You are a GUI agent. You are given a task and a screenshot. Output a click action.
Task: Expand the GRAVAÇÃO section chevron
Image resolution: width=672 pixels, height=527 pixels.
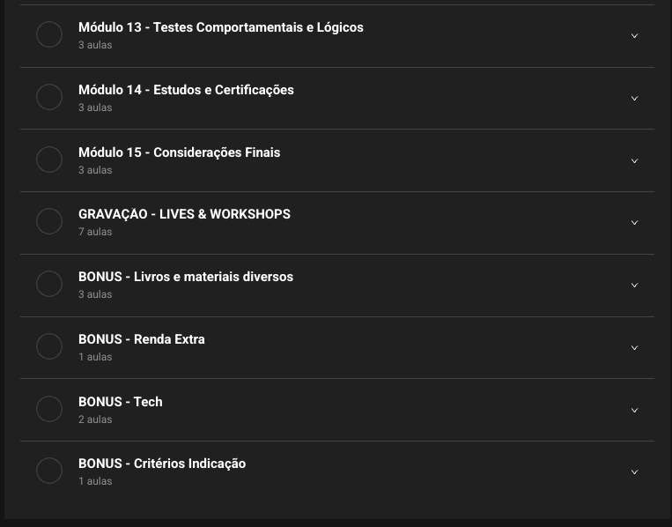(x=634, y=223)
